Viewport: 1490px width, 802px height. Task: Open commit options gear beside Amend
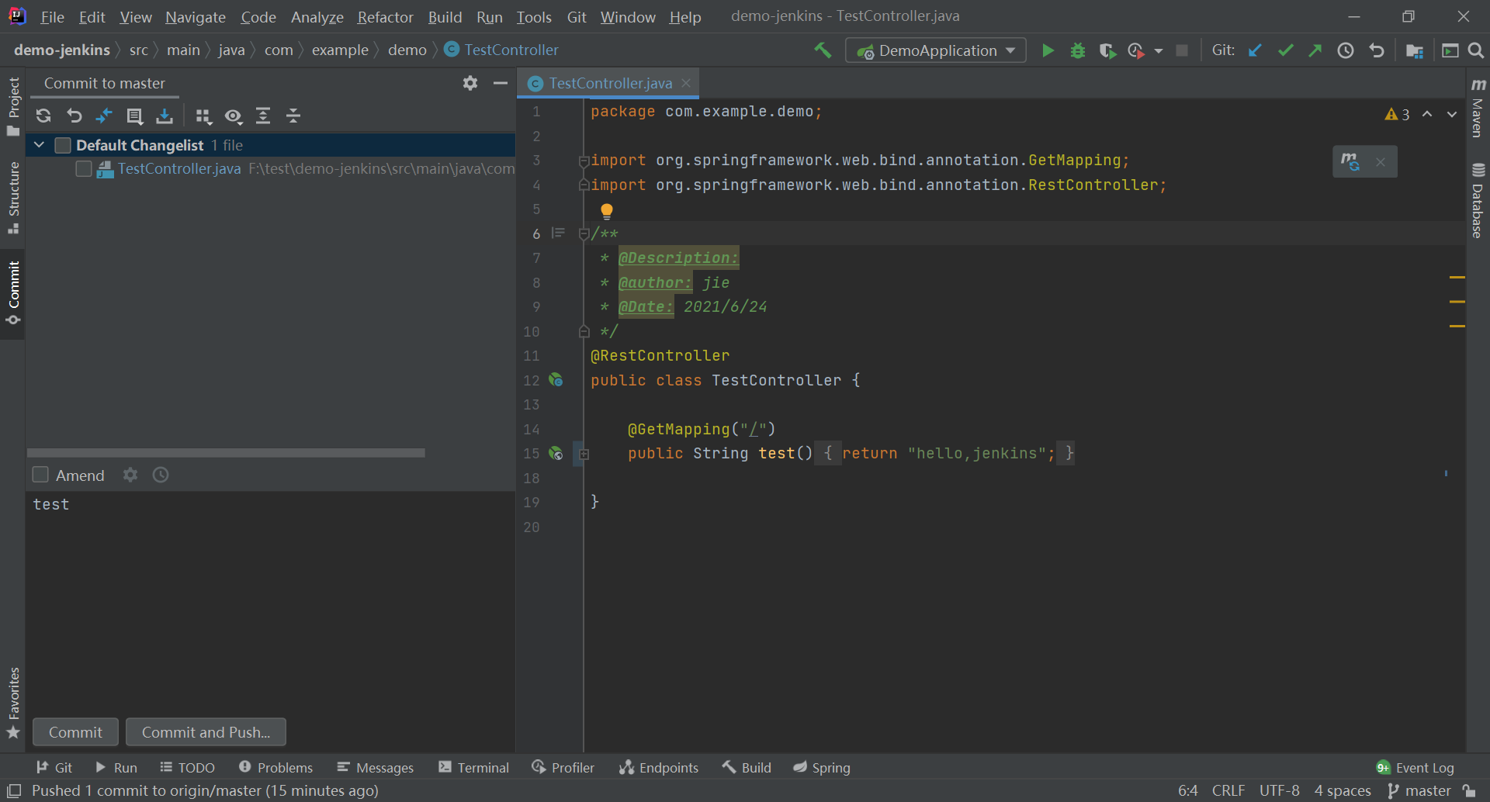pos(130,475)
